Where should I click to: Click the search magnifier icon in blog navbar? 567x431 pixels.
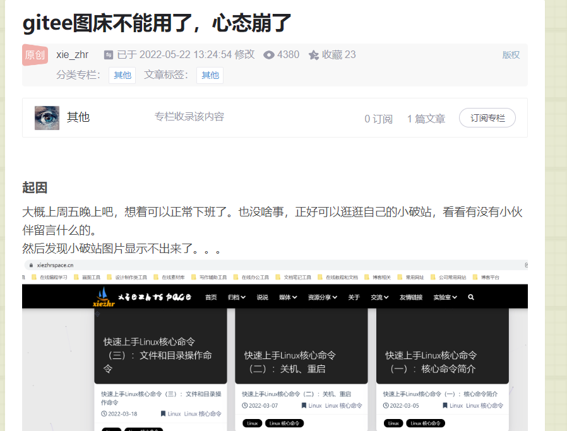tap(471, 297)
